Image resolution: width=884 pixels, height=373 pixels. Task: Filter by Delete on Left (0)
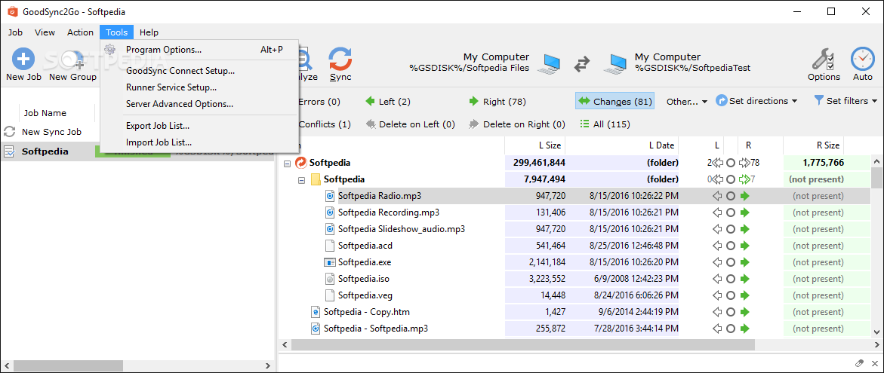(x=410, y=124)
